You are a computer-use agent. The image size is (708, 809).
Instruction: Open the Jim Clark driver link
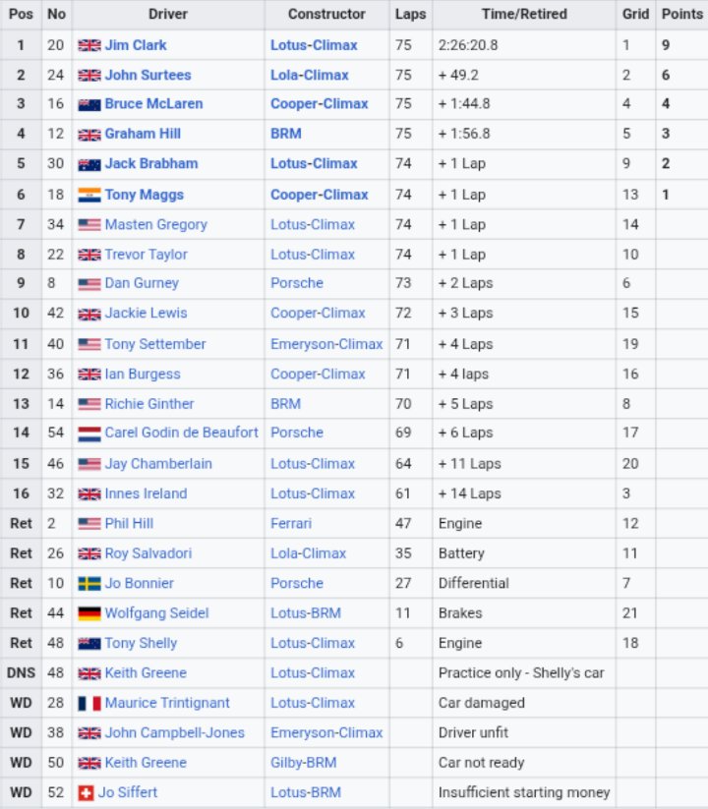(136, 45)
